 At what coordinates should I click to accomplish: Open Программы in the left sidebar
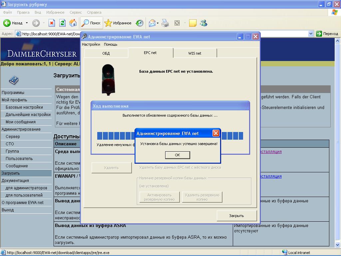point(13,93)
